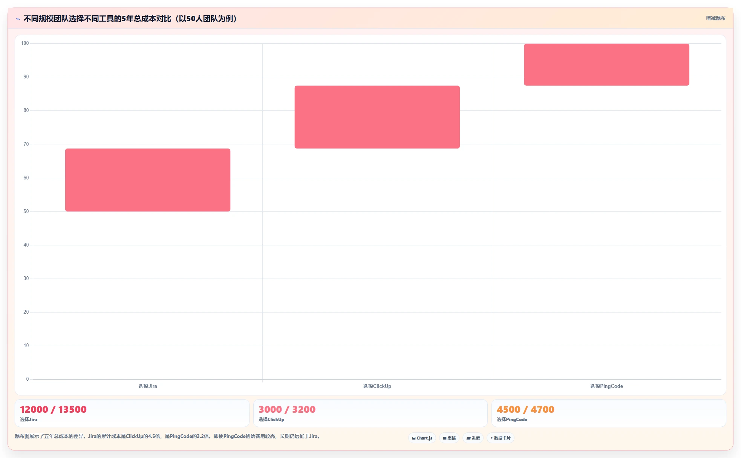Screen dimensions: 741x458
Task: Select the 数据卡片 chip
Action: [x=501, y=438]
